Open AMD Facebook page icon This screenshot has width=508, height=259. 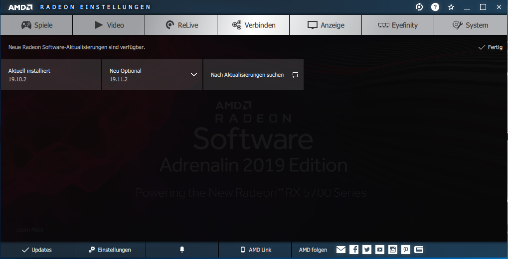[354, 250]
